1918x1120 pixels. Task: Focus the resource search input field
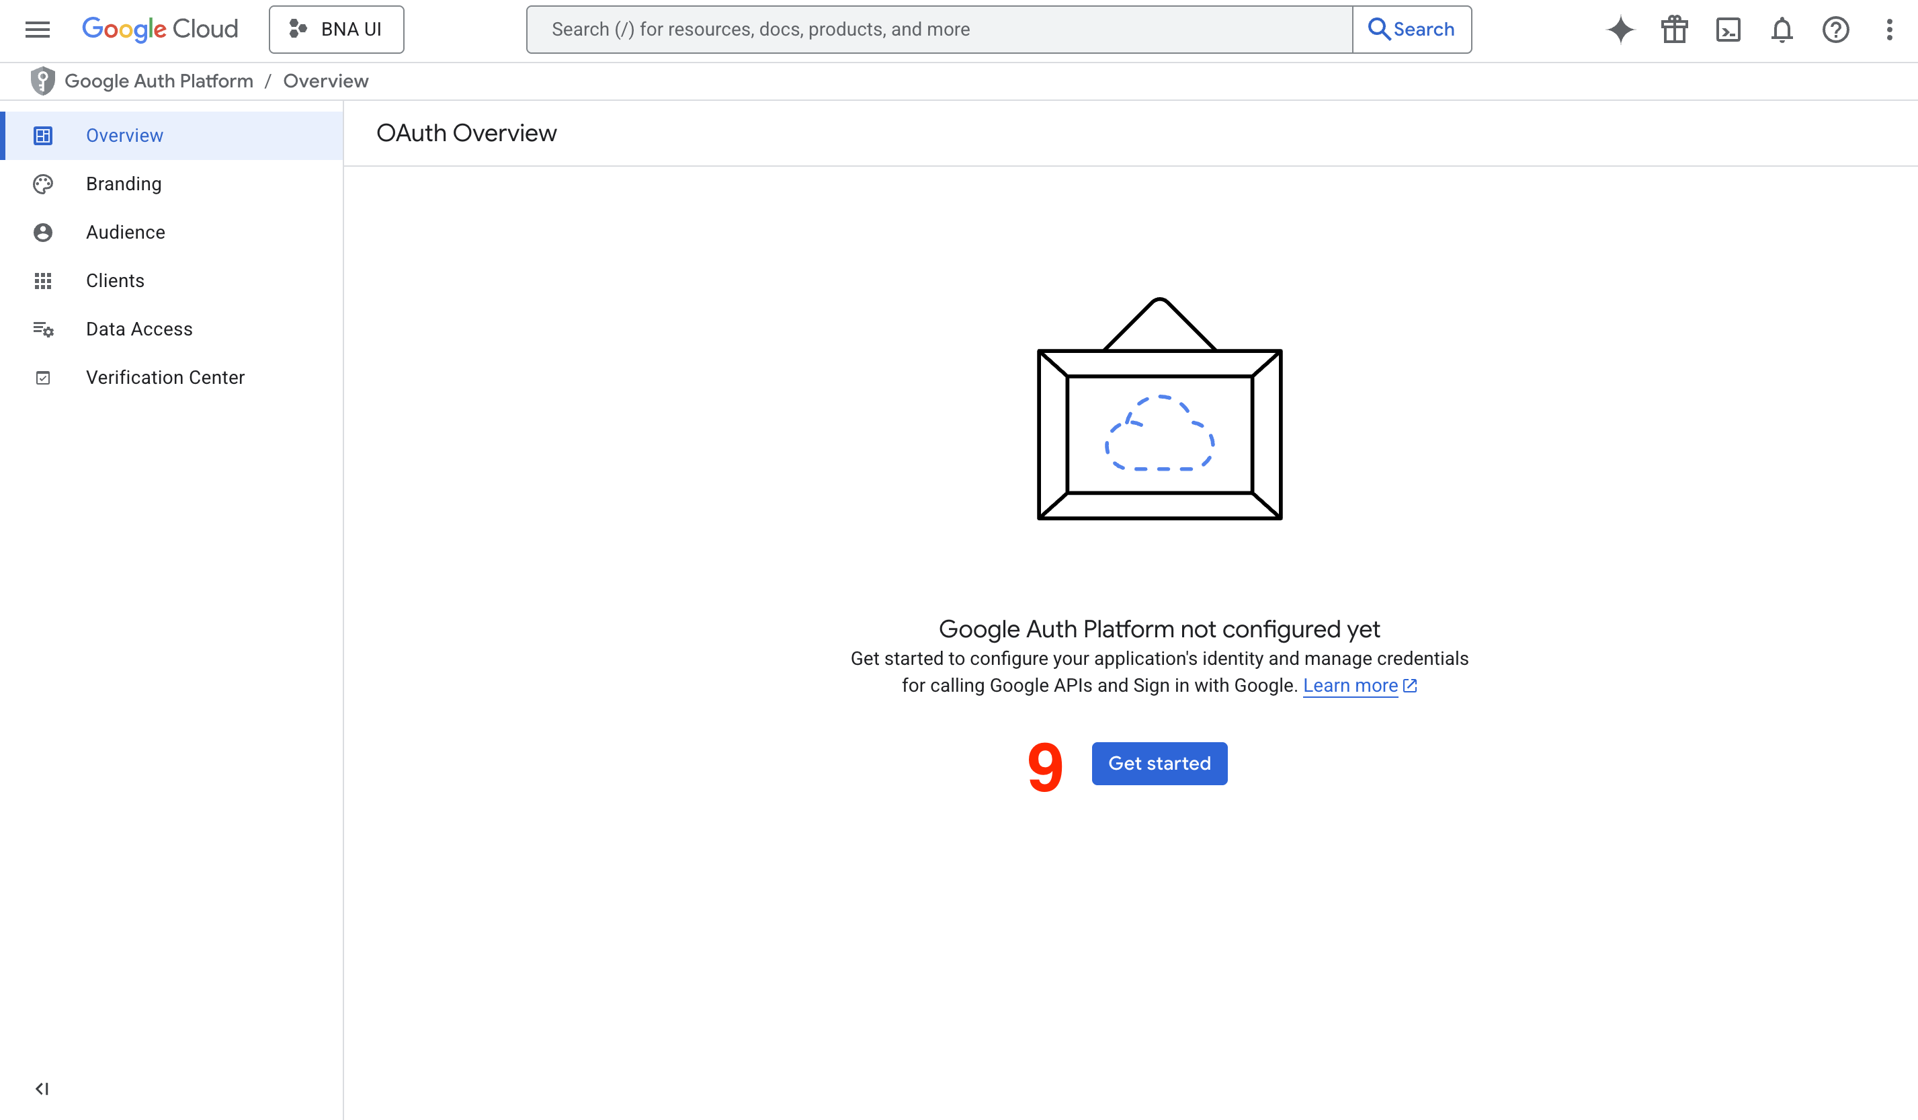coord(940,30)
